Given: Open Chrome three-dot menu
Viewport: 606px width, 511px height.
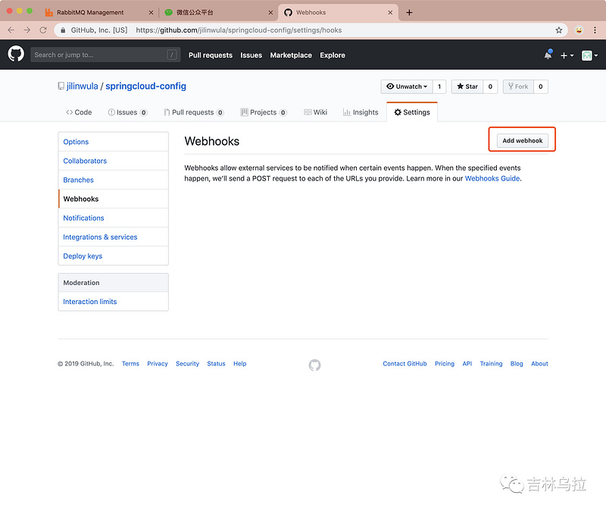Looking at the screenshot, I should tap(595, 30).
